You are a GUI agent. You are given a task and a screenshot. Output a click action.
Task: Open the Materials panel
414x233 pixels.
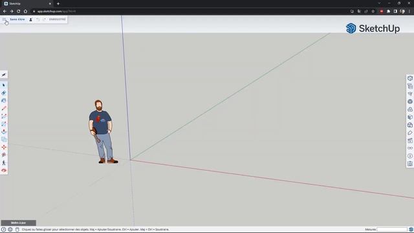pyautogui.click(x=410, y=117)
